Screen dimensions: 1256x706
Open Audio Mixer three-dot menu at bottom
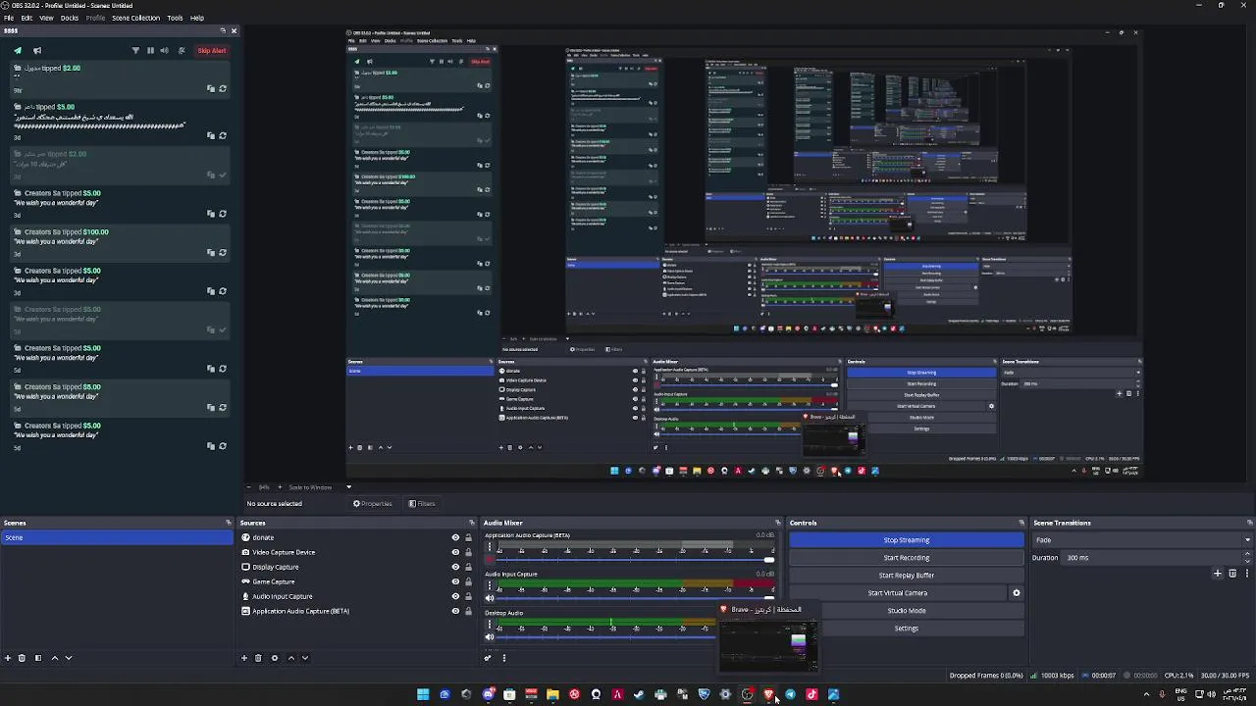point(504,658)
